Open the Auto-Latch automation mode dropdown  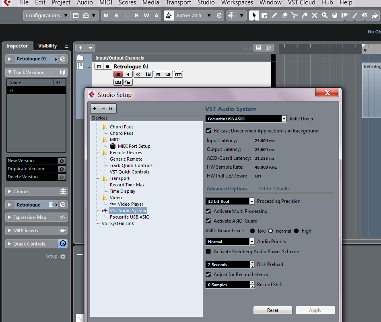[193, 16]
